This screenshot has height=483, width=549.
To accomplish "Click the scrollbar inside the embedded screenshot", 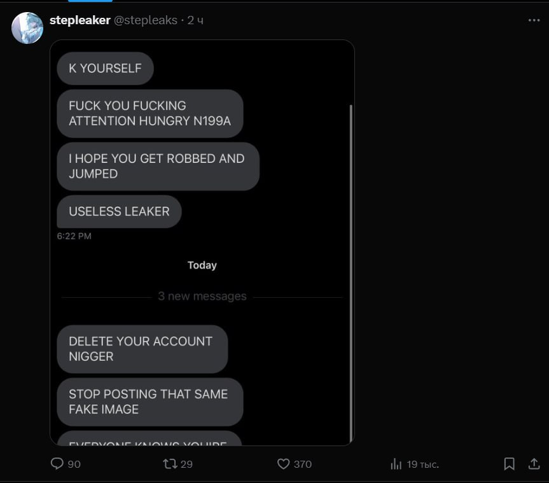I will point(351,267).
